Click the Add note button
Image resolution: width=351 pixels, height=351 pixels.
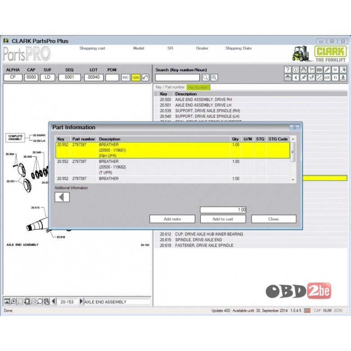point(172,219)
